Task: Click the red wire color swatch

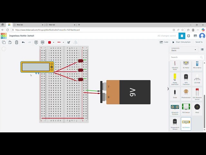Action: click(x=50, y=42)
